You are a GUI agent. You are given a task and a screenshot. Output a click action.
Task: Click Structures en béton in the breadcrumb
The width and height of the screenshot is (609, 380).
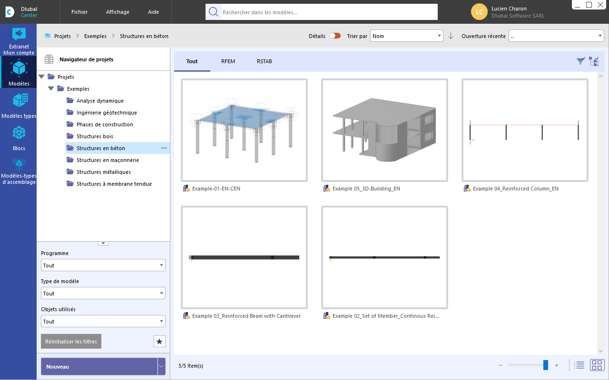144,36
